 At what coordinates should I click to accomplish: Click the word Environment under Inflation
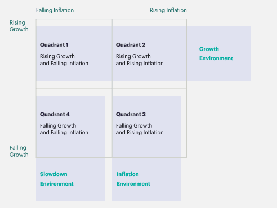[133, 184]
